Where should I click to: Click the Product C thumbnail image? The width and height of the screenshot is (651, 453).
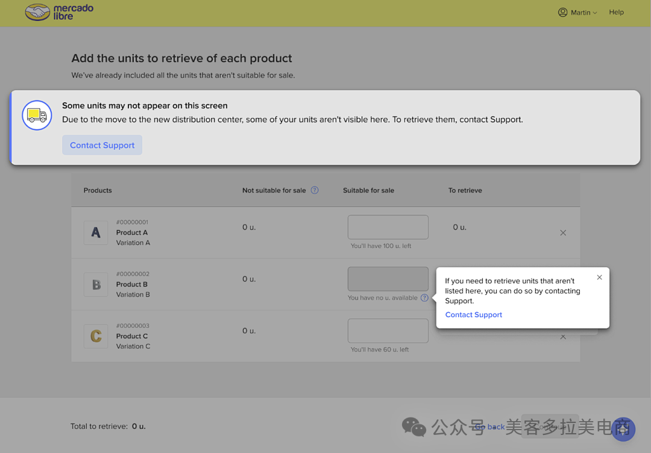pyautogui.click(x=96, y=336)
